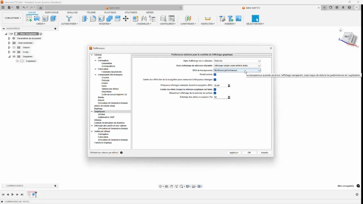
Task: Increase Fréquence d'images minimale using the stepper
Action: (229, 84)
